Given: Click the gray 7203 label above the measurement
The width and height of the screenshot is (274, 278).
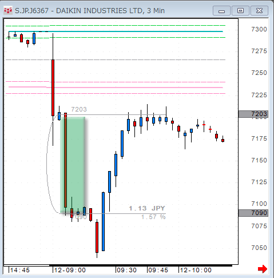Looking at the screenshot, I should coord(79,109).
